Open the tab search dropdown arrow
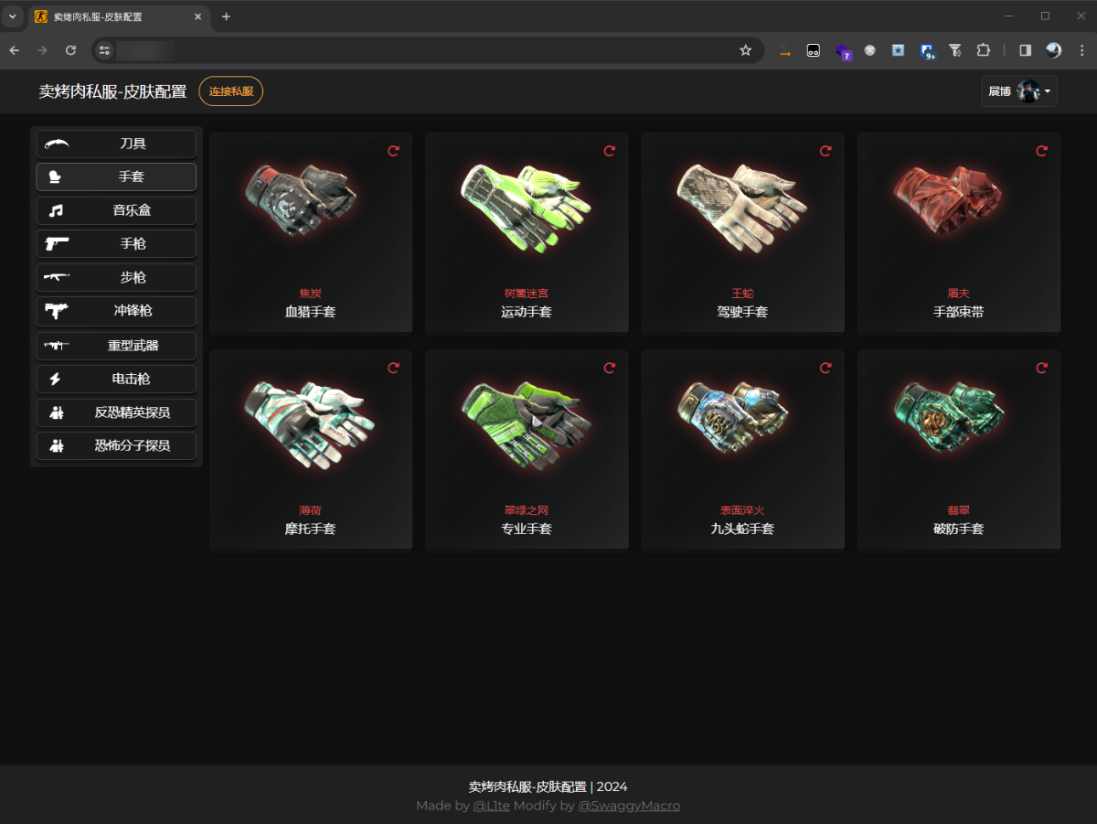Screen dimensions: 1097x824 (12, 16)
